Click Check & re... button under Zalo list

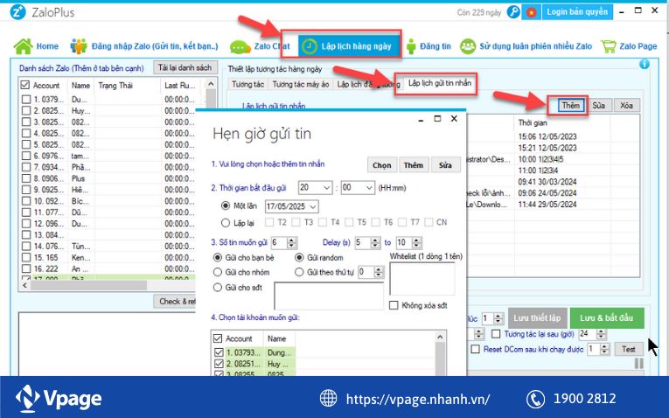176,302
